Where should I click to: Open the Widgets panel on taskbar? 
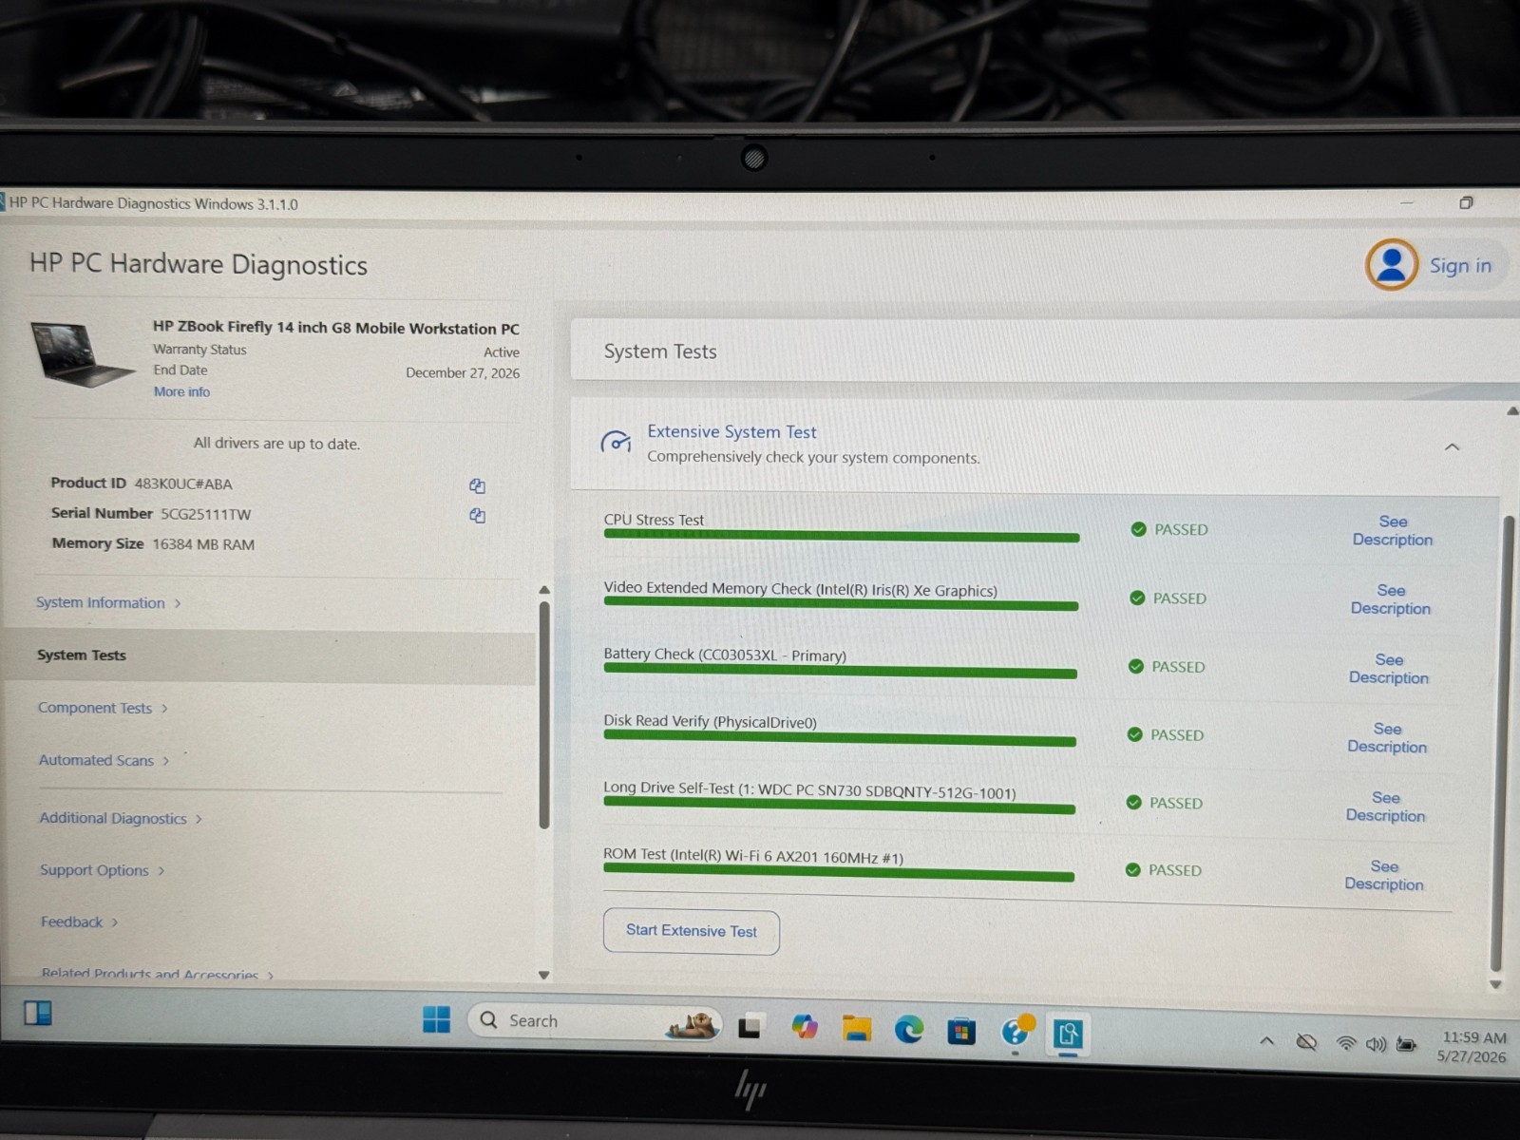(38, 1013)
